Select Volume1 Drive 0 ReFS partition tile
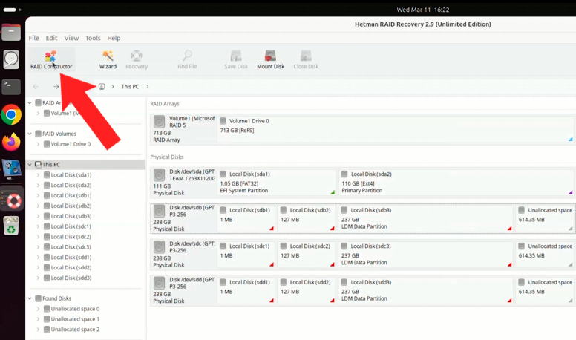This screenshot has height=340, width=576. pyautogui.click(x=396, y=128)
